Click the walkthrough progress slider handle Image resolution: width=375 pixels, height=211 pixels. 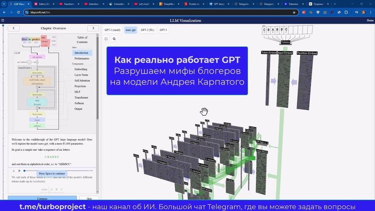(24, 171)
